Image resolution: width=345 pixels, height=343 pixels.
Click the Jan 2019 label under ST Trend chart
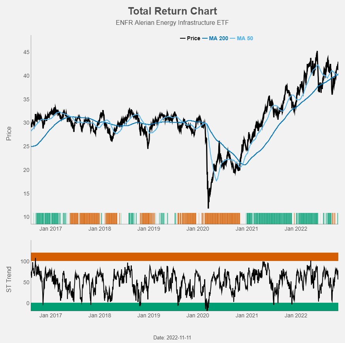pyautogui.click(x=149, y=315)
